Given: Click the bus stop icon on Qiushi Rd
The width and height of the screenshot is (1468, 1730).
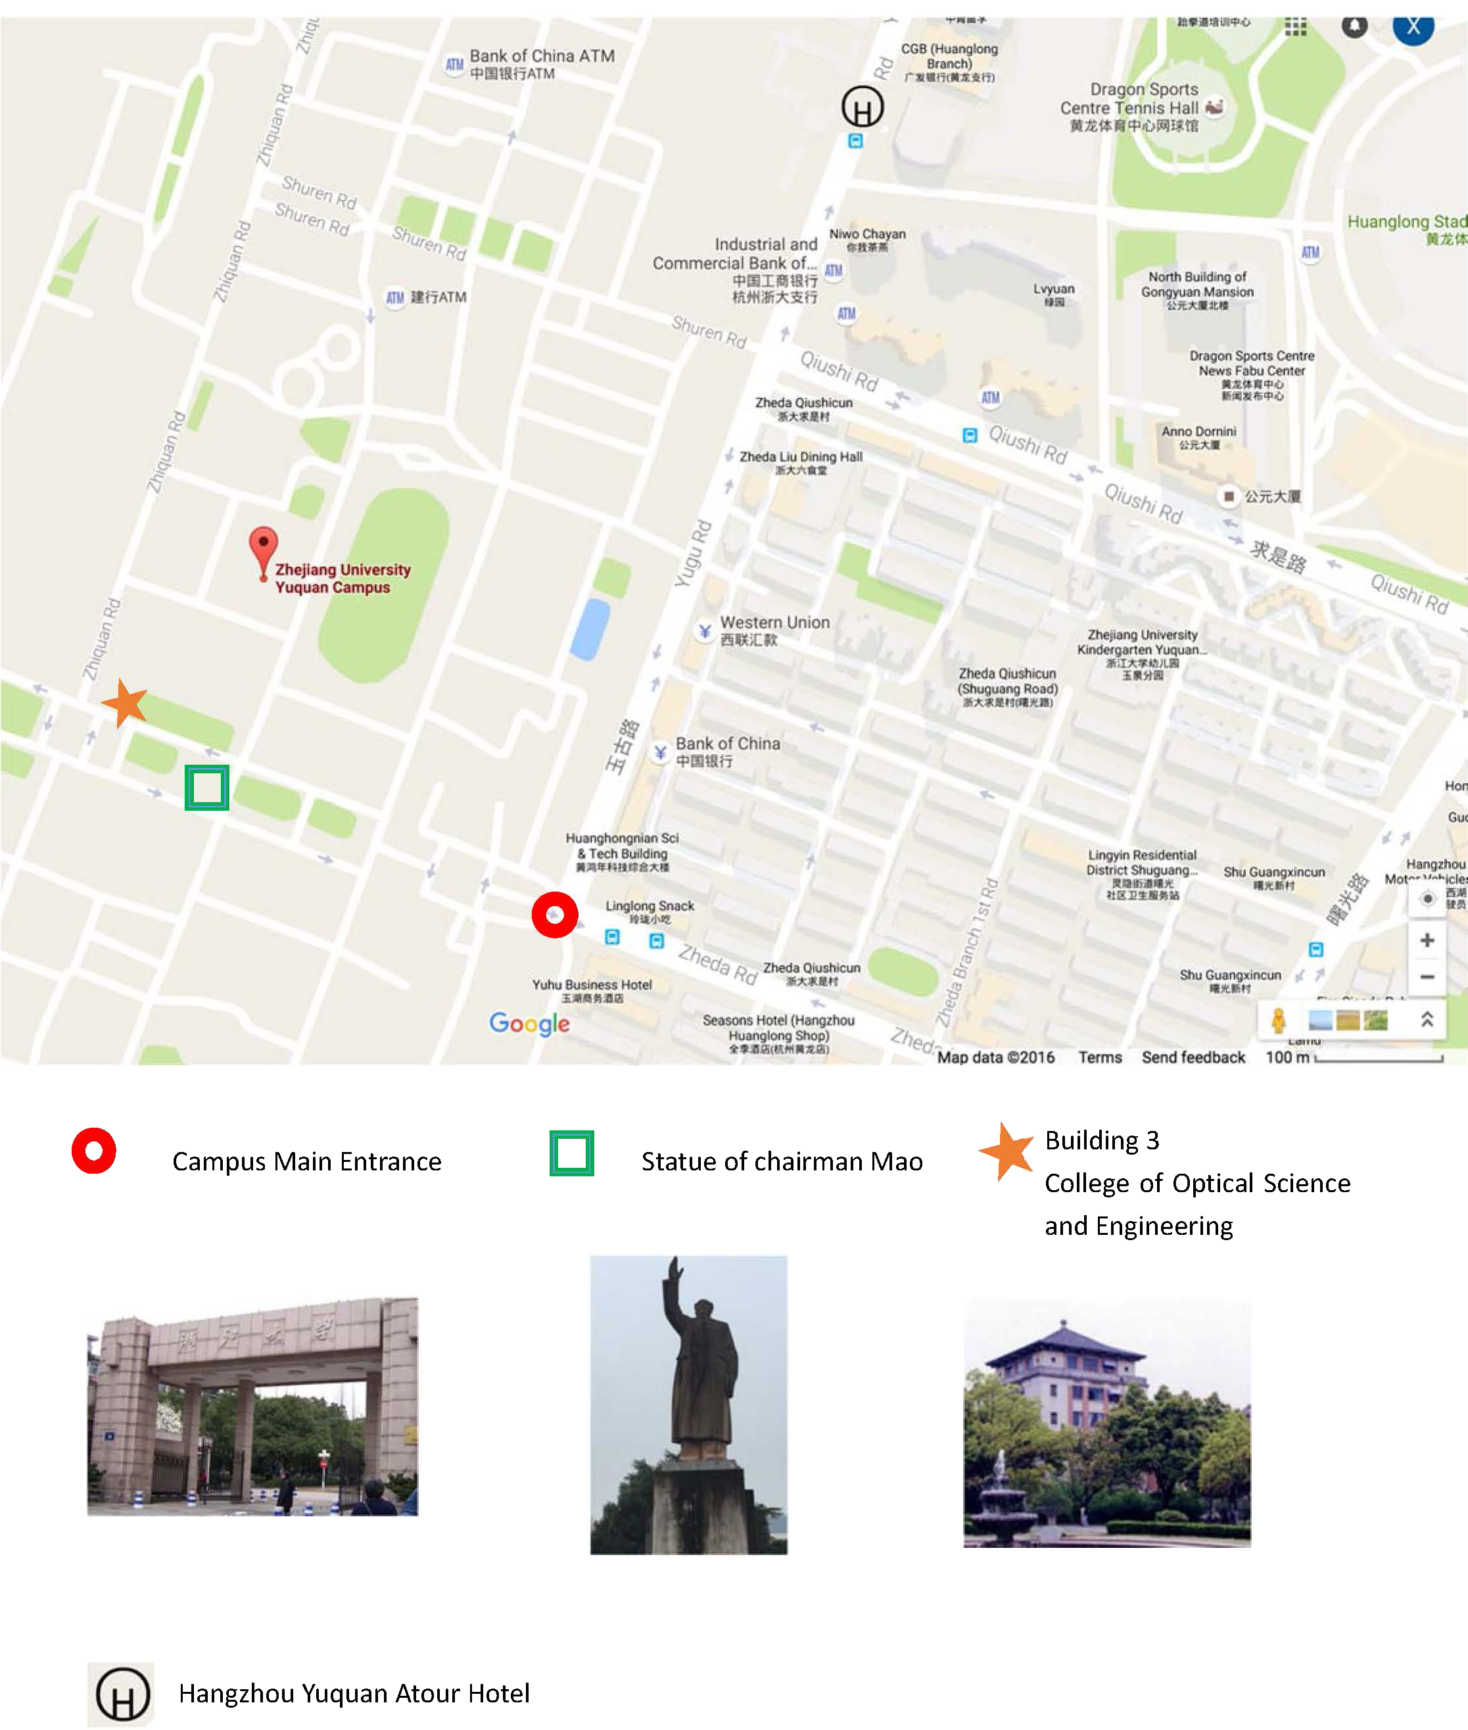Looking at the screenshot, I should tap(970, 435).
